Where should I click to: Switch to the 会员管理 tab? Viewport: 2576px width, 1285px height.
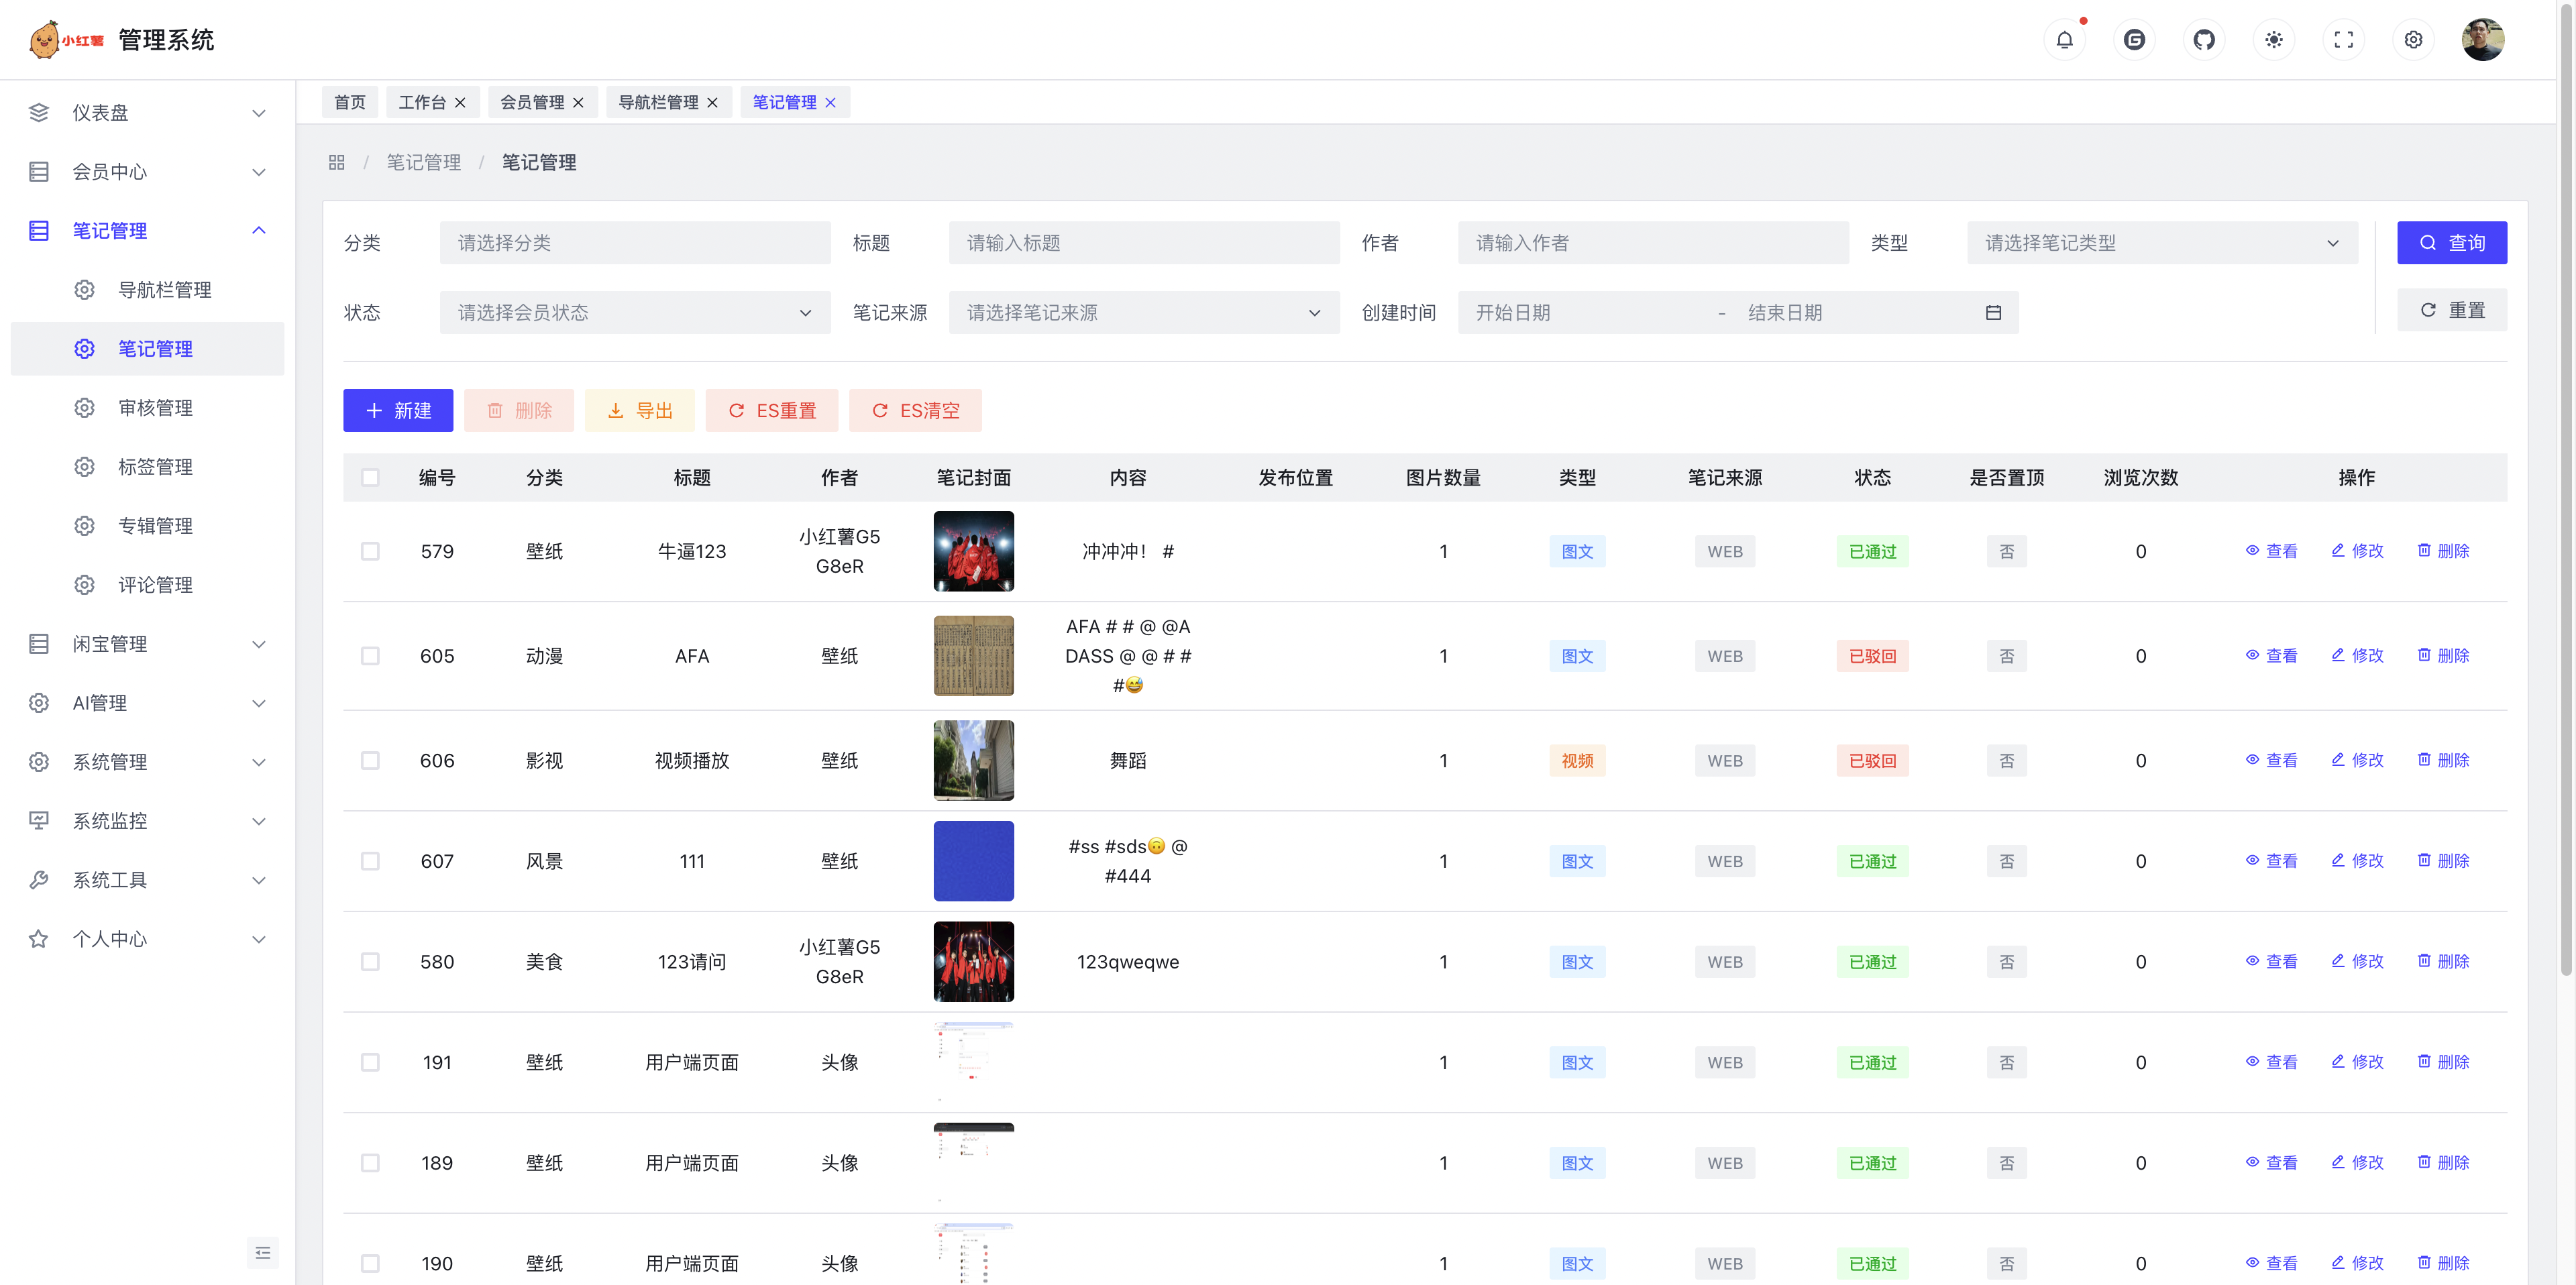coord(532,102)
